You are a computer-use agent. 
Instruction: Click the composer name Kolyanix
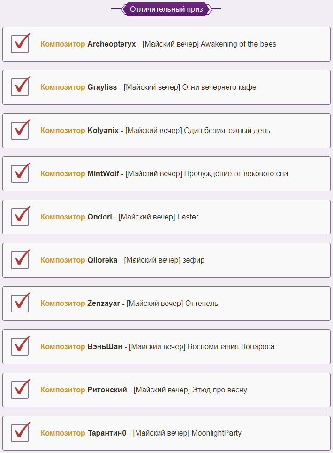(103, 130)
